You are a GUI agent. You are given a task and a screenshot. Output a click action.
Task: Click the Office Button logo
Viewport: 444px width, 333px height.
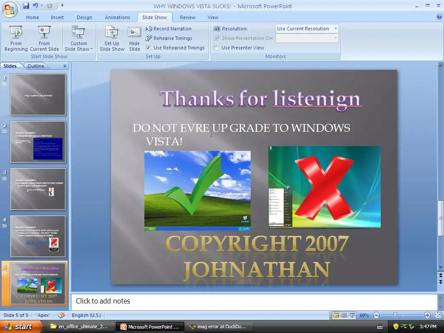coord(10,10)
